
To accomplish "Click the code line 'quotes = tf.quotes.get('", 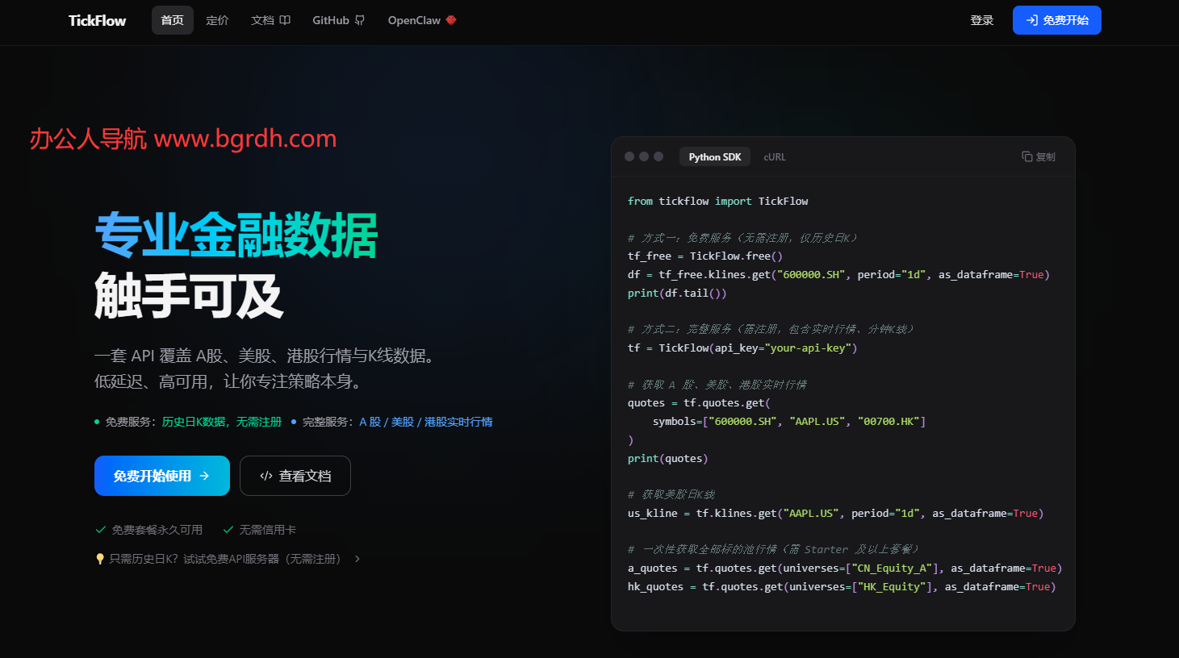I will pos(699,402).
